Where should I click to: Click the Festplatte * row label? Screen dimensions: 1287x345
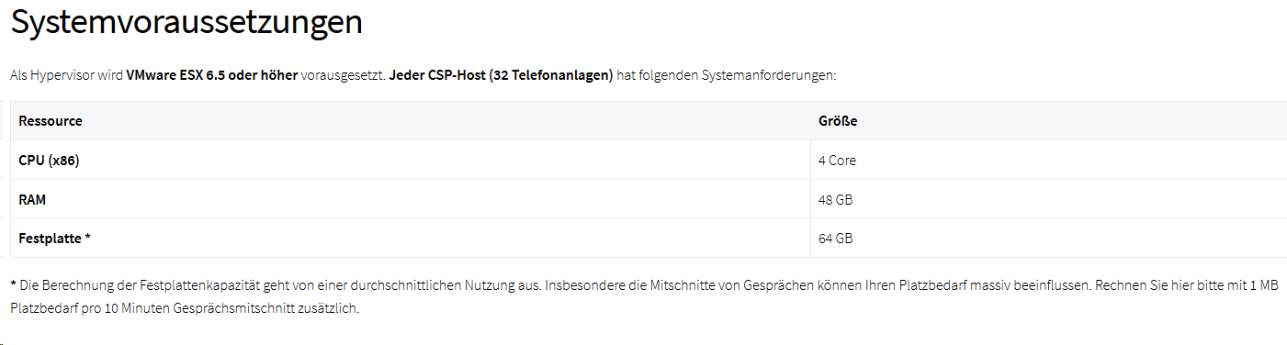click(x=54, y=239)
